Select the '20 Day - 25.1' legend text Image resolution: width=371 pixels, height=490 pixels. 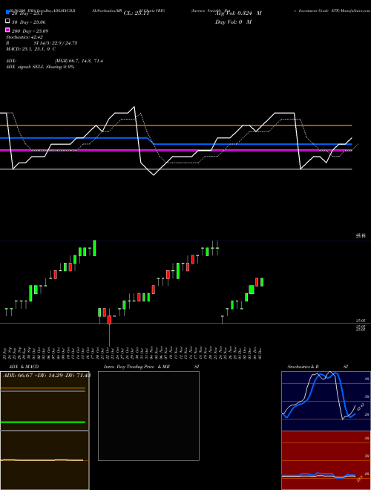[x=27, y=13]
